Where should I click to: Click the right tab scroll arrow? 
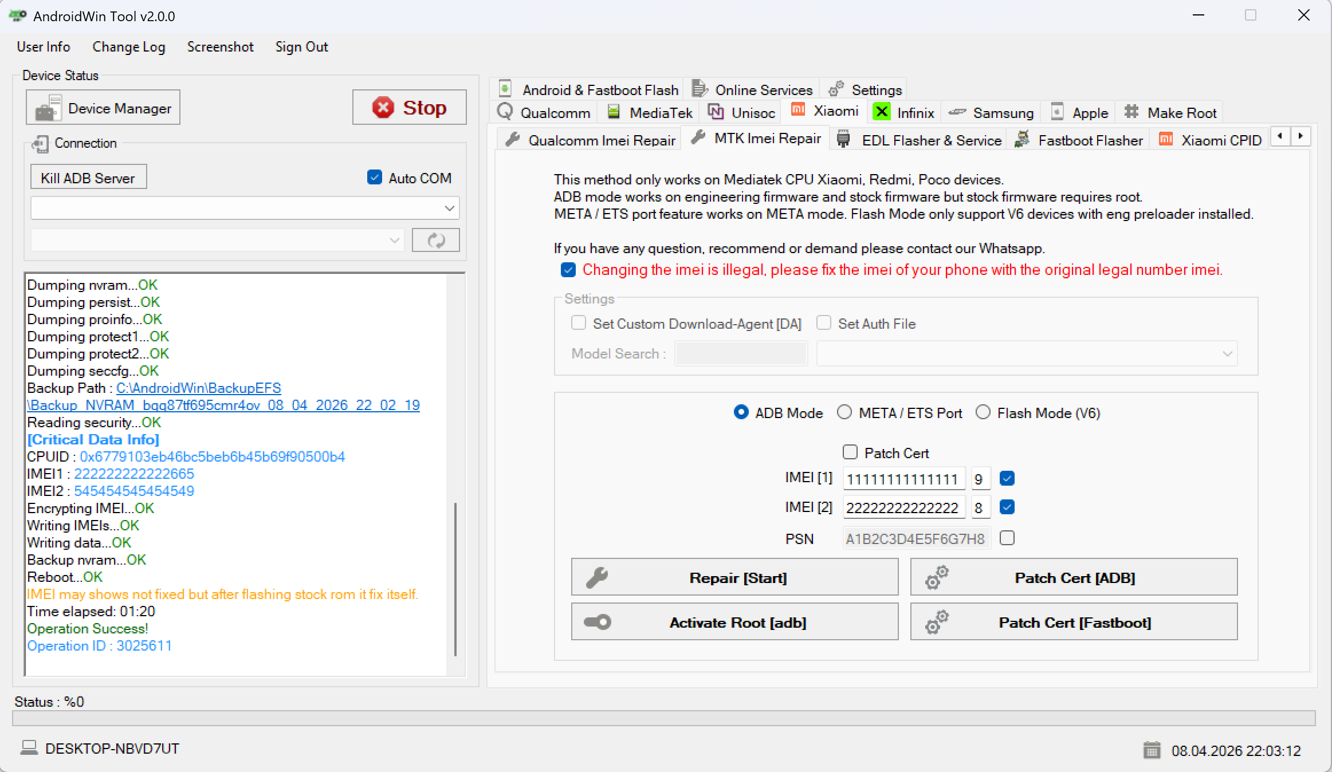click(x=1300, y=136)
